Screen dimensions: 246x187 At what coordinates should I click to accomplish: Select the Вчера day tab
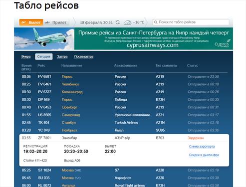click(26, 57)
